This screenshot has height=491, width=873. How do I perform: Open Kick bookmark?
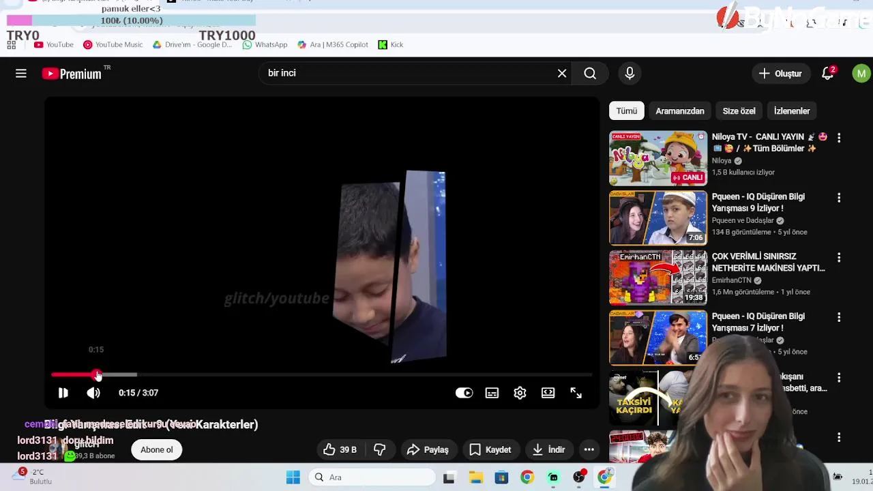(x=391, y=44)
